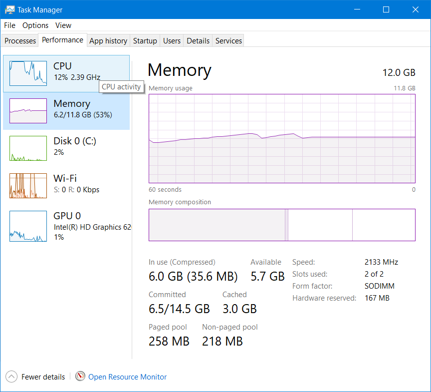Click the GPU 0 usage graph icon

(28, 226)
